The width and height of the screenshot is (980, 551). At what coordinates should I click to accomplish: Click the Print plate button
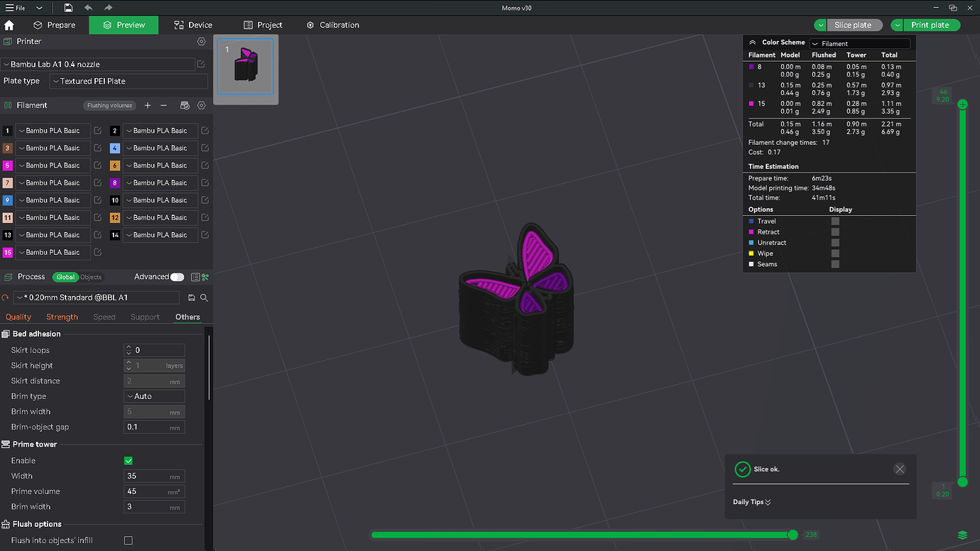pos(930,25)
